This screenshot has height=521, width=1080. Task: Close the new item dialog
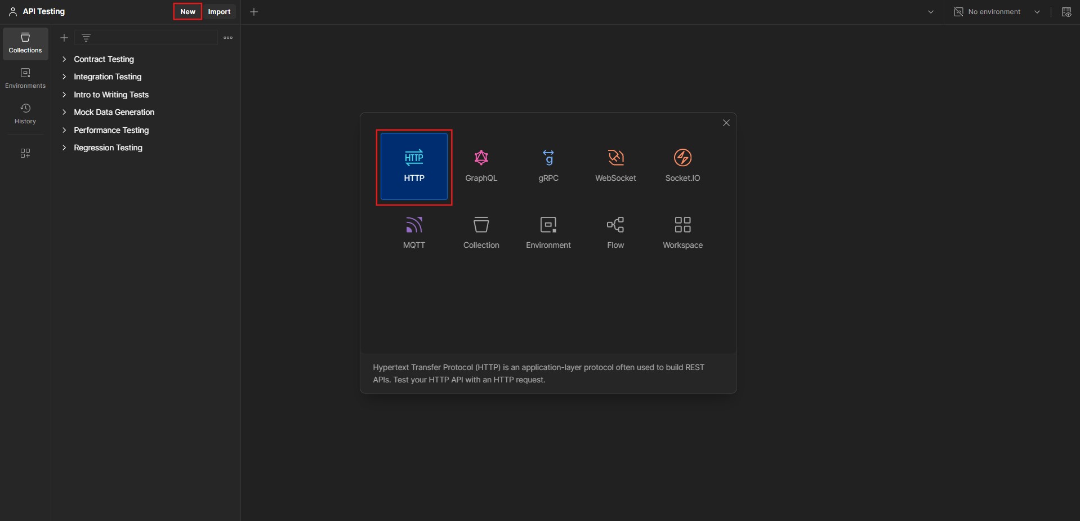coord(726,123)
